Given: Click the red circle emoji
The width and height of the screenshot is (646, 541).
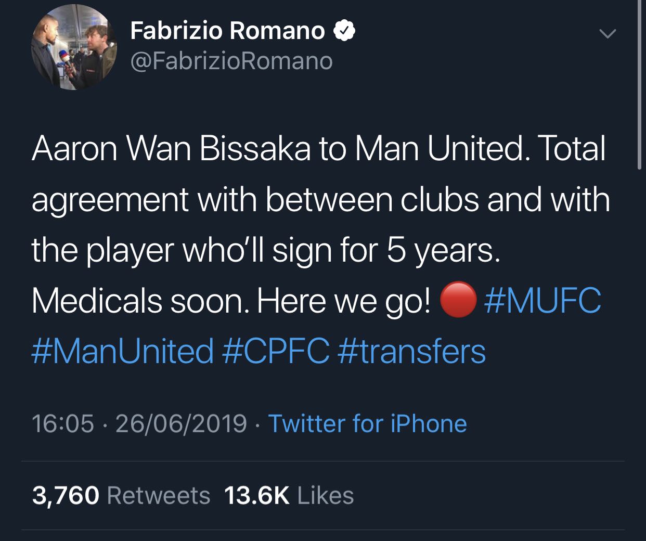Looking at the screenshot, I should 458,300.
